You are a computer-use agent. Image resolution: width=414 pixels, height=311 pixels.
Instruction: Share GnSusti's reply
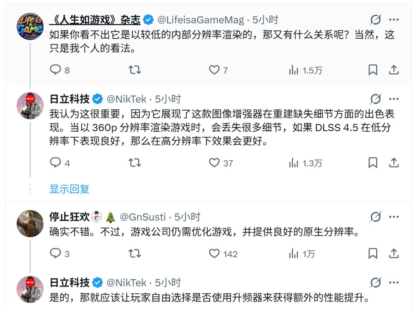(394, 254)
